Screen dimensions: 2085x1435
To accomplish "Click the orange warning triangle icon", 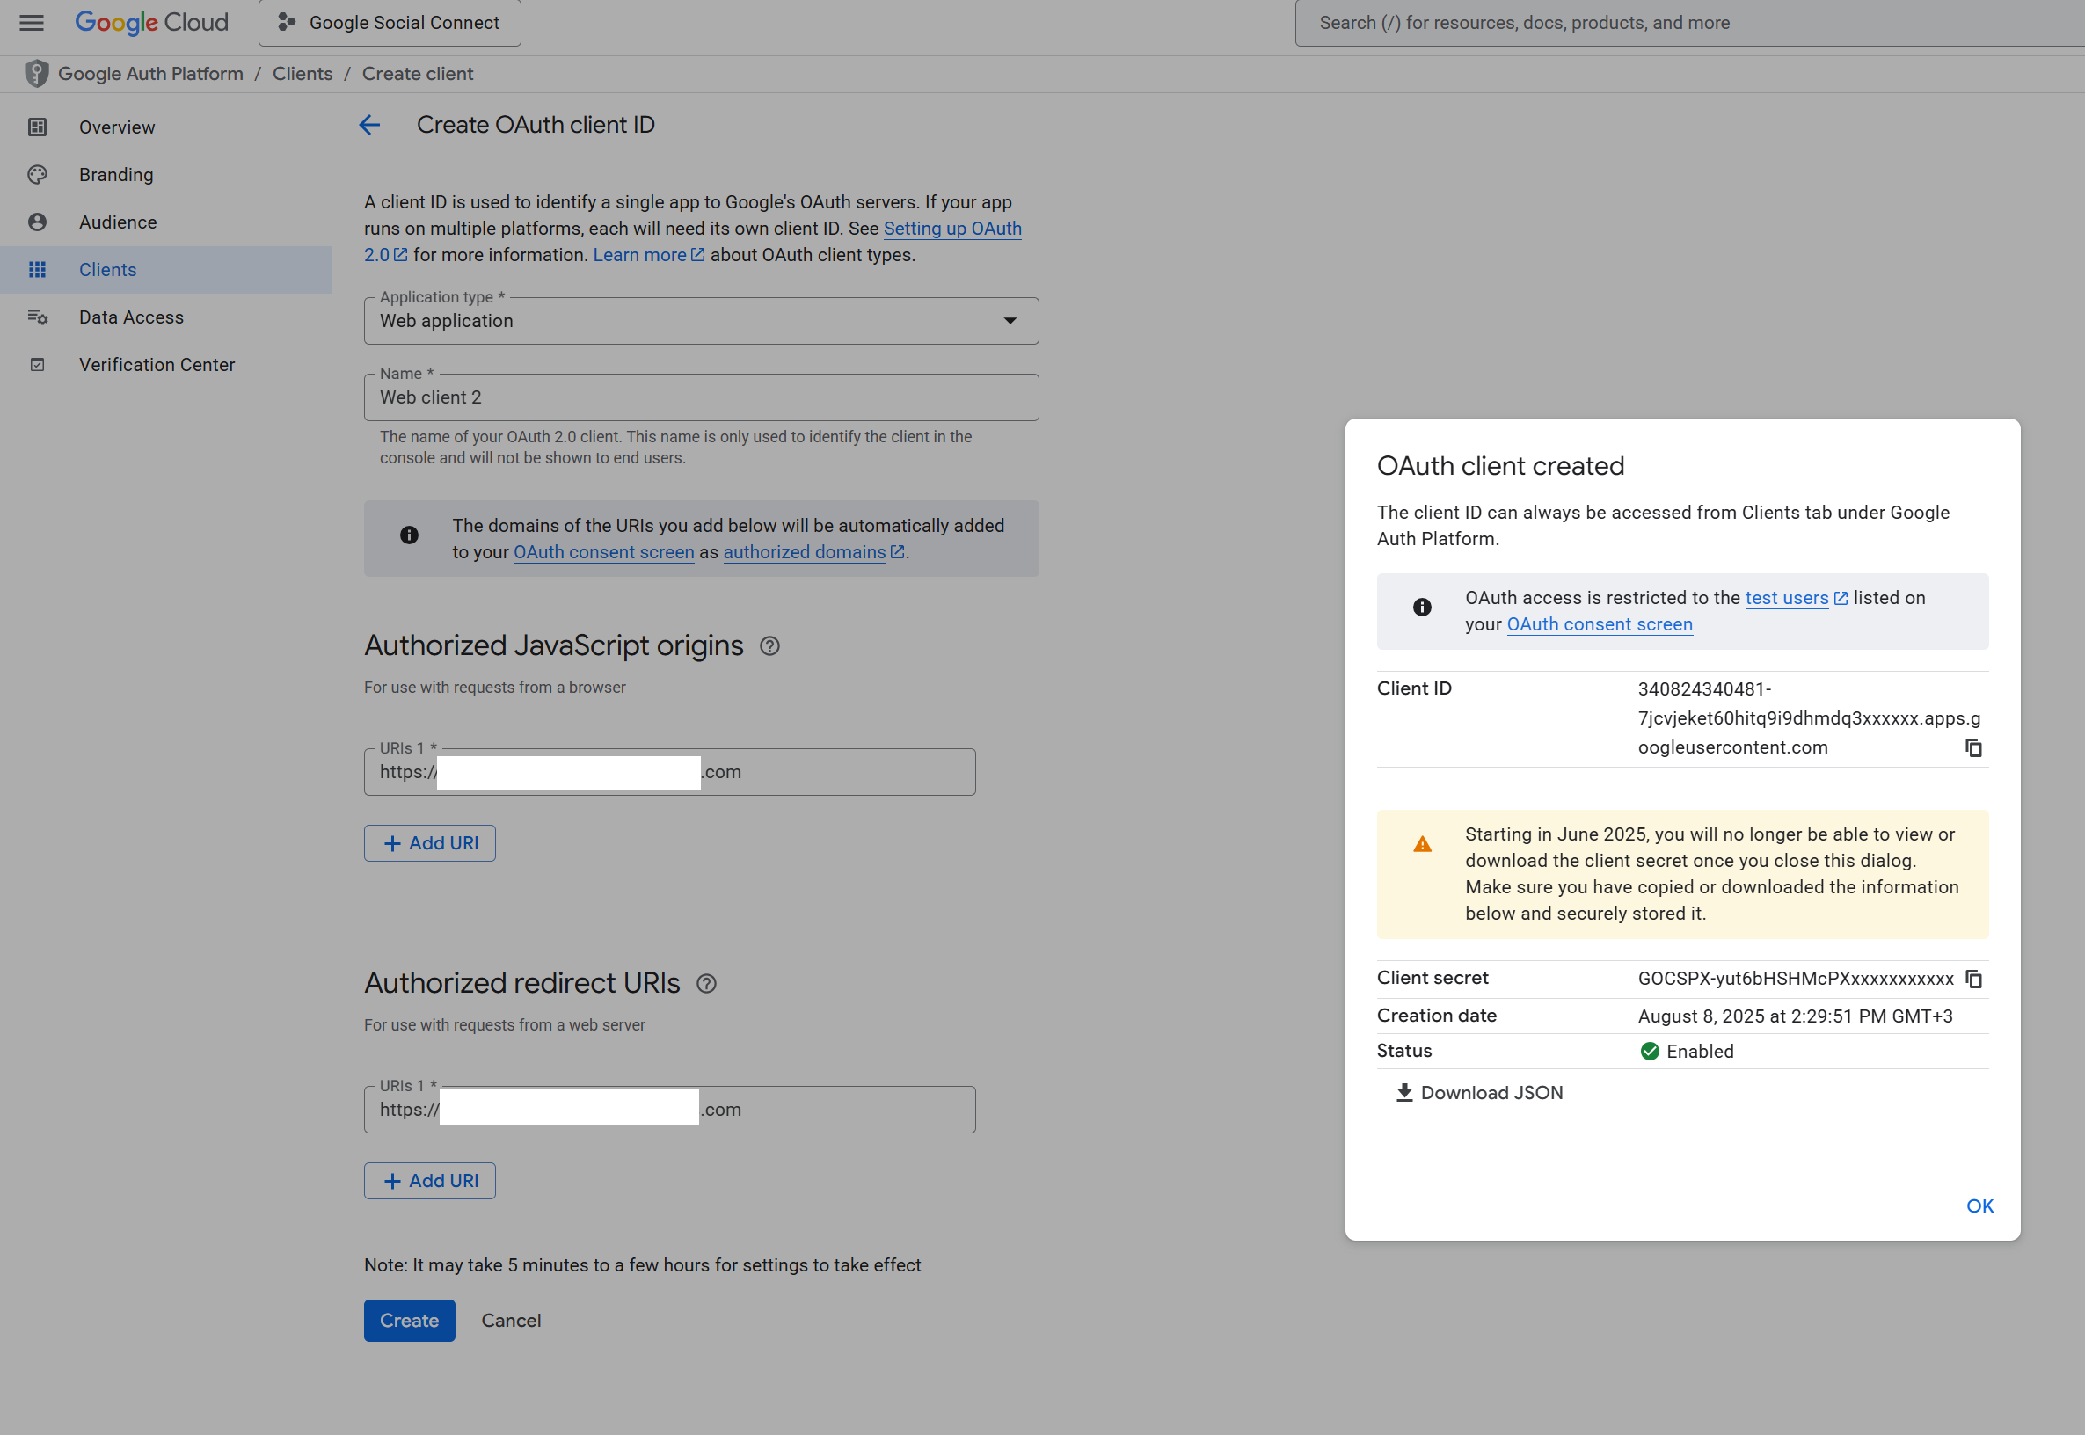I will [x=1422, y=844].
